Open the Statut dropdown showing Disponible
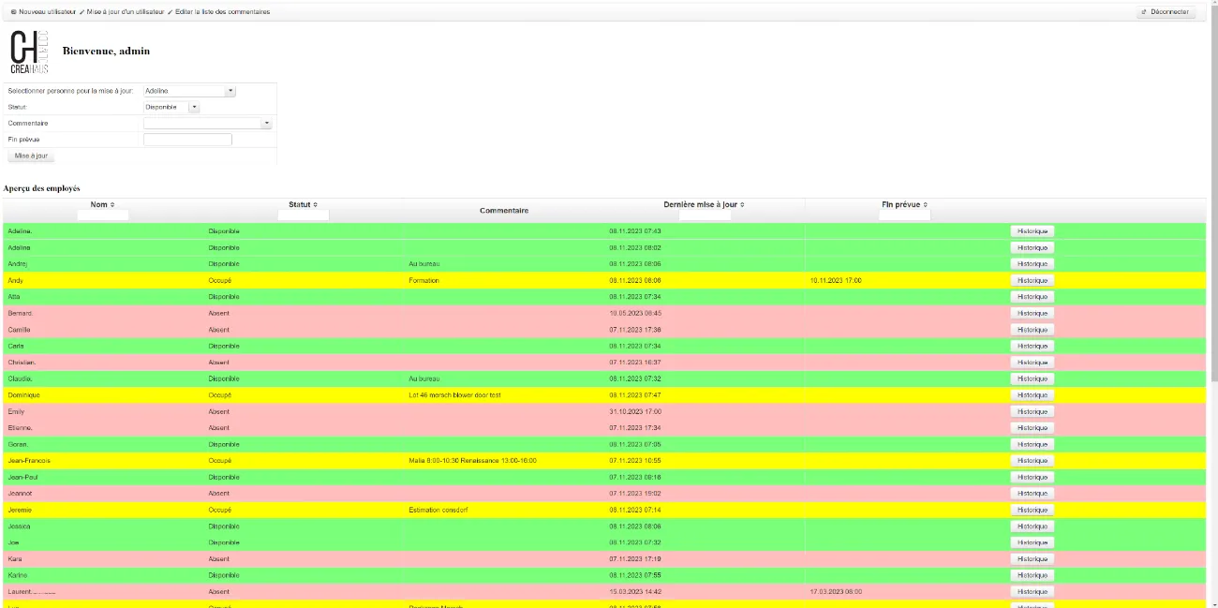Screen dimensions: 1218x608 click(x=194, y=107)
